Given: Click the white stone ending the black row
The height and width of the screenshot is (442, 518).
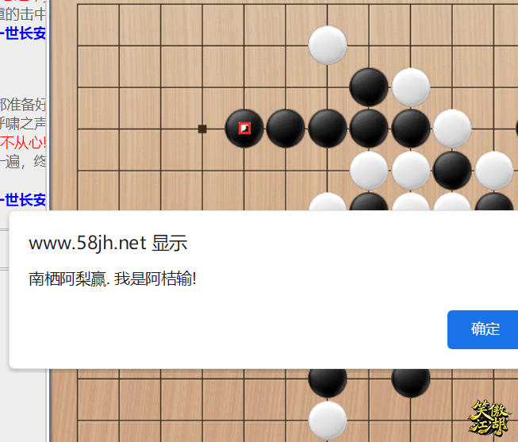Looking at the screenshot, I should (x=452, y=129).
